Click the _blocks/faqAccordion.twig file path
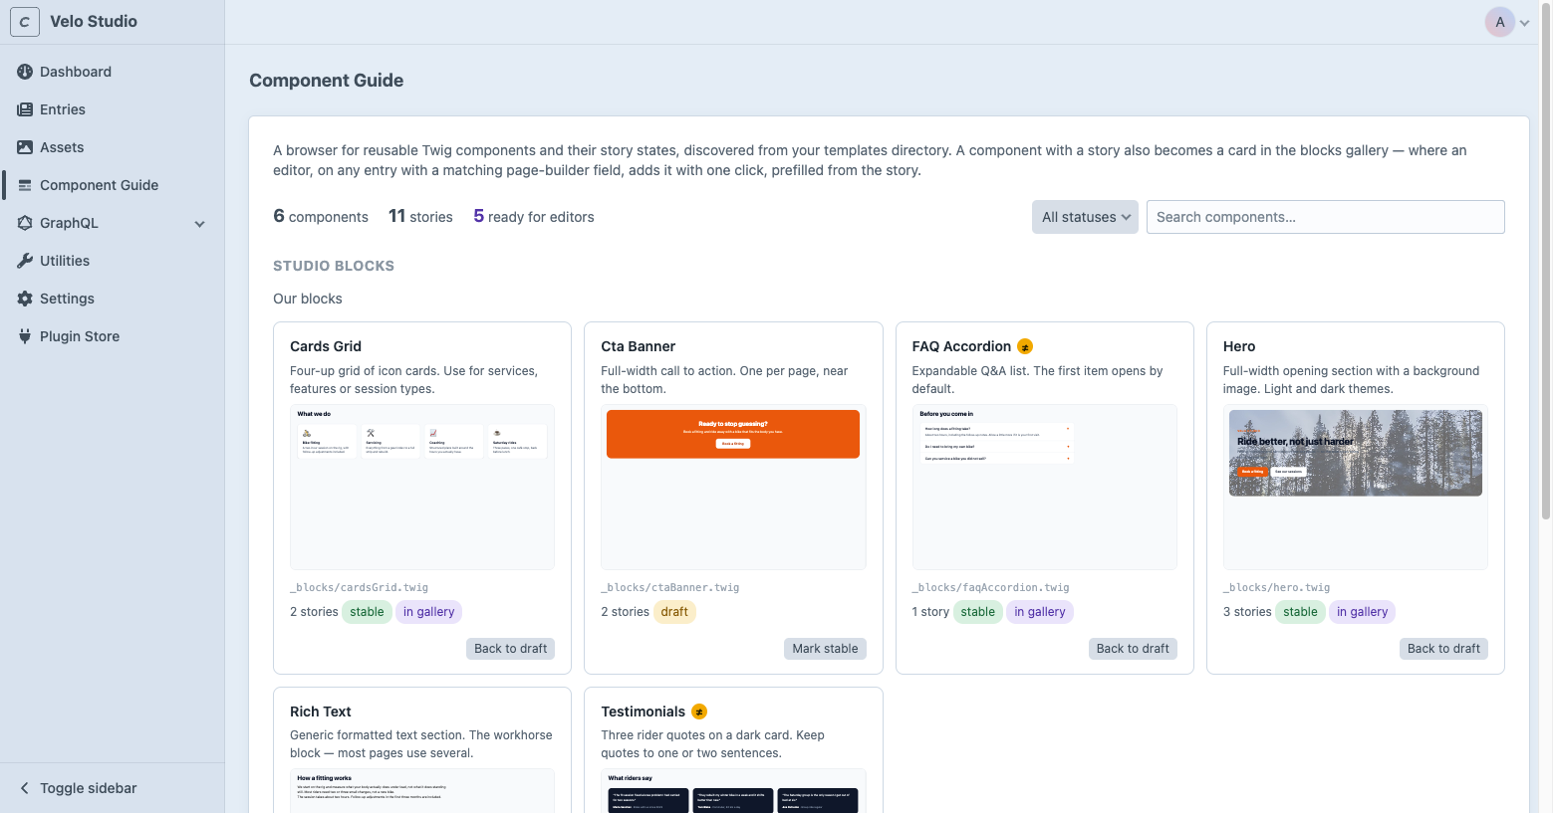Viewport: 1553px width, 813px height. 991,588
